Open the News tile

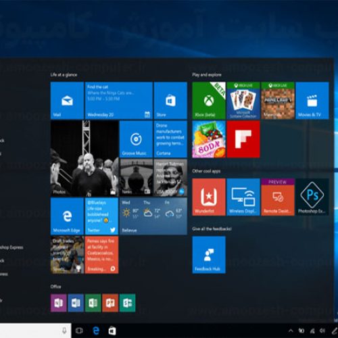[x=136, y=178]
